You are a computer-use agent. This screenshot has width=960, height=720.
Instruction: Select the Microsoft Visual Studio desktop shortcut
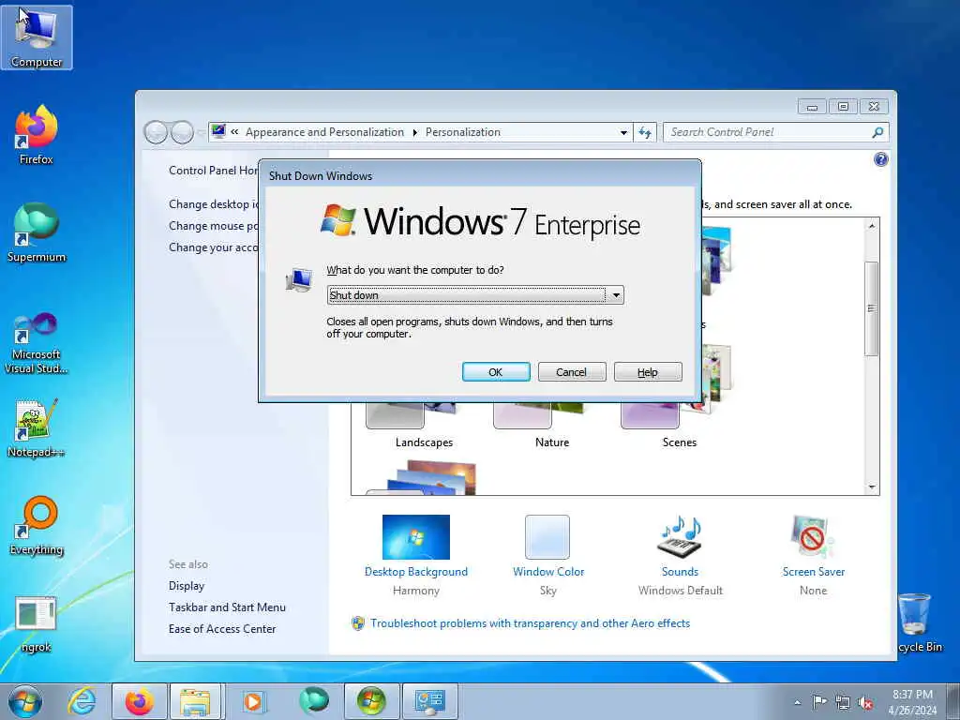click(37, 343)
